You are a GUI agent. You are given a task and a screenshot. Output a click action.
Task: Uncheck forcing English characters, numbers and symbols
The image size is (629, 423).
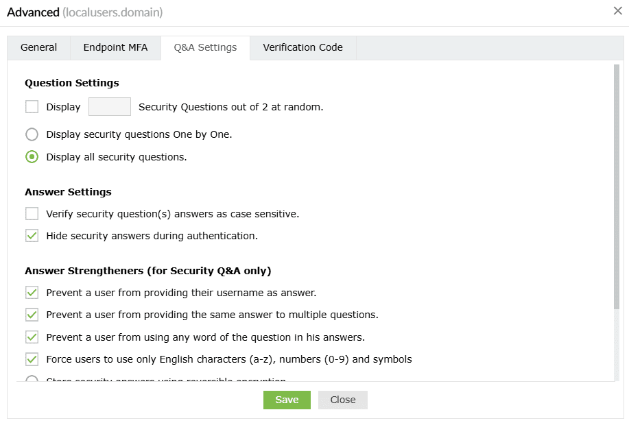tap(32, 359)
